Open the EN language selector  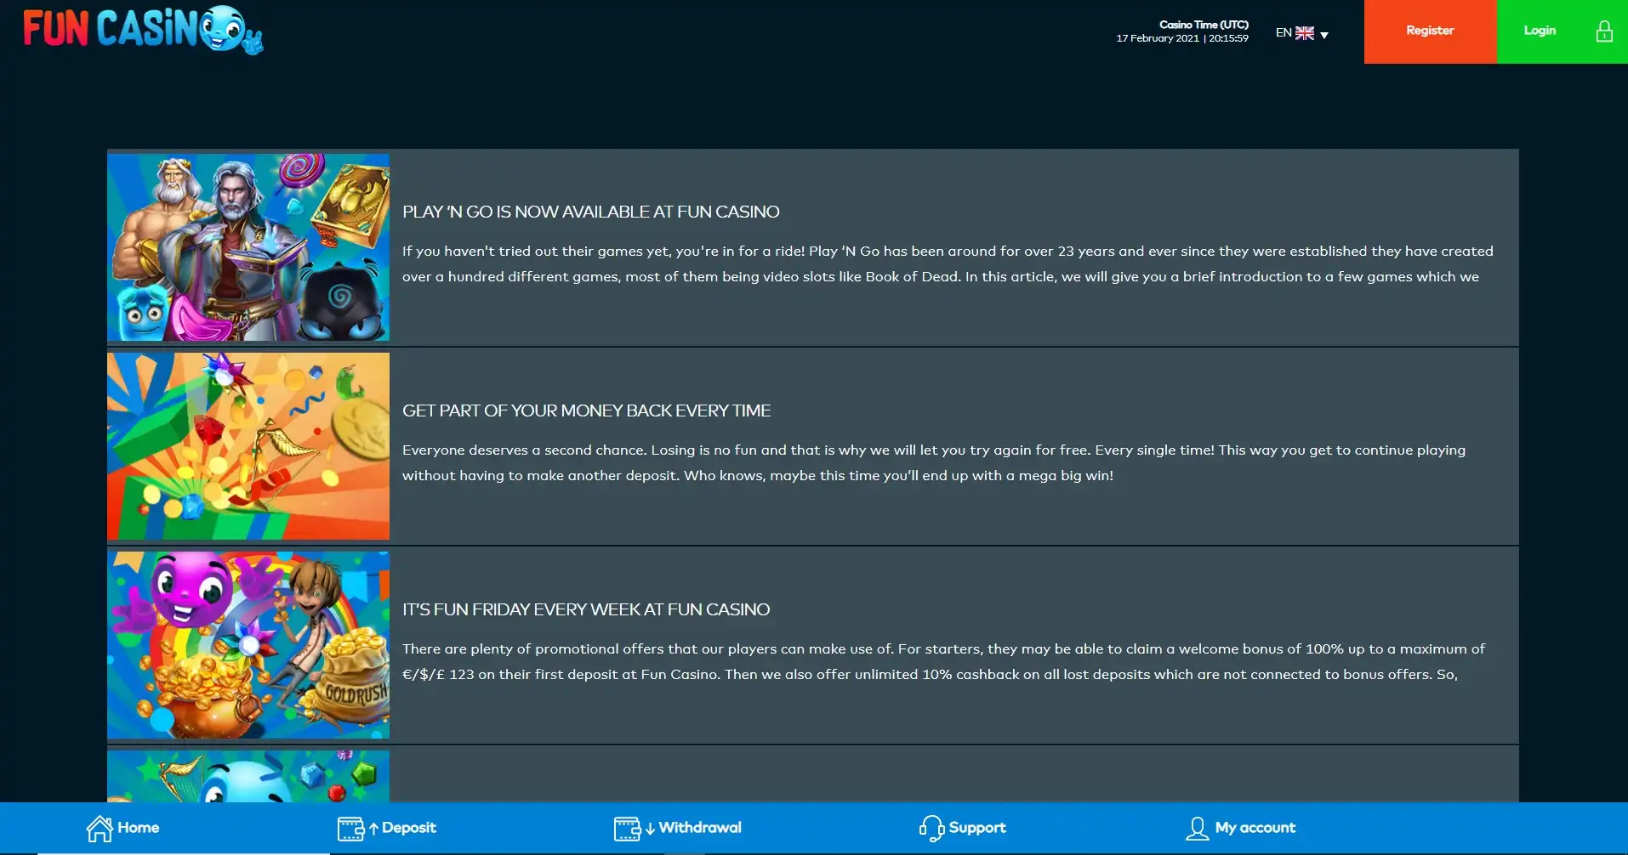(x=1283, y=33)
